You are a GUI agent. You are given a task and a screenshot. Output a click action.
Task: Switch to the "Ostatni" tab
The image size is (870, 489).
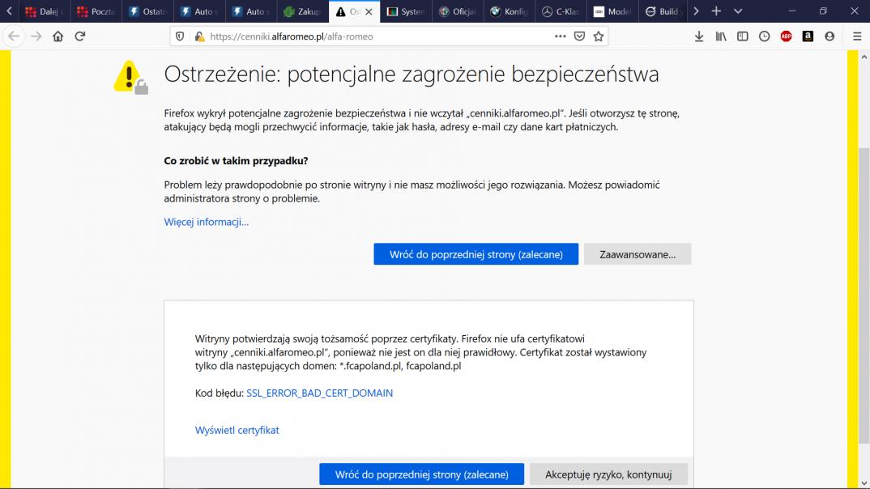[x=147, y=11]
